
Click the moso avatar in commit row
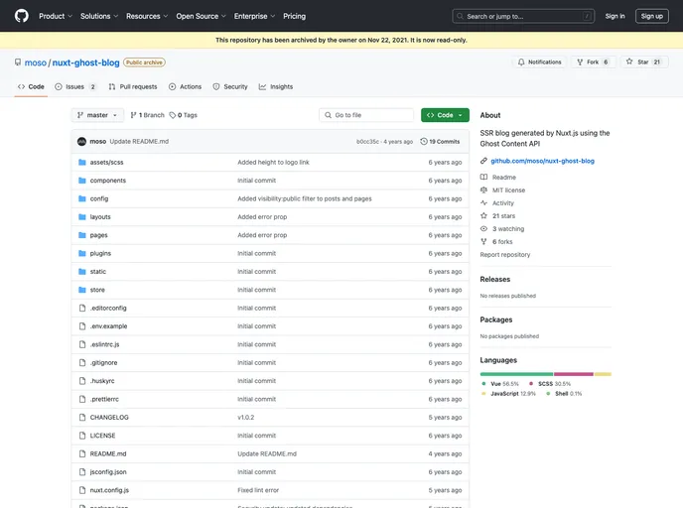(81, 142)
